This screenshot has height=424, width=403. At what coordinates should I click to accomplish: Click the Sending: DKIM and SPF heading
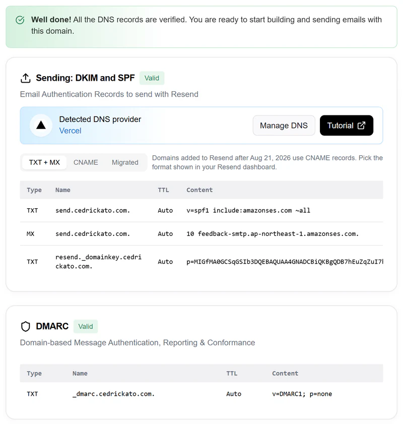tap(85, 78)
